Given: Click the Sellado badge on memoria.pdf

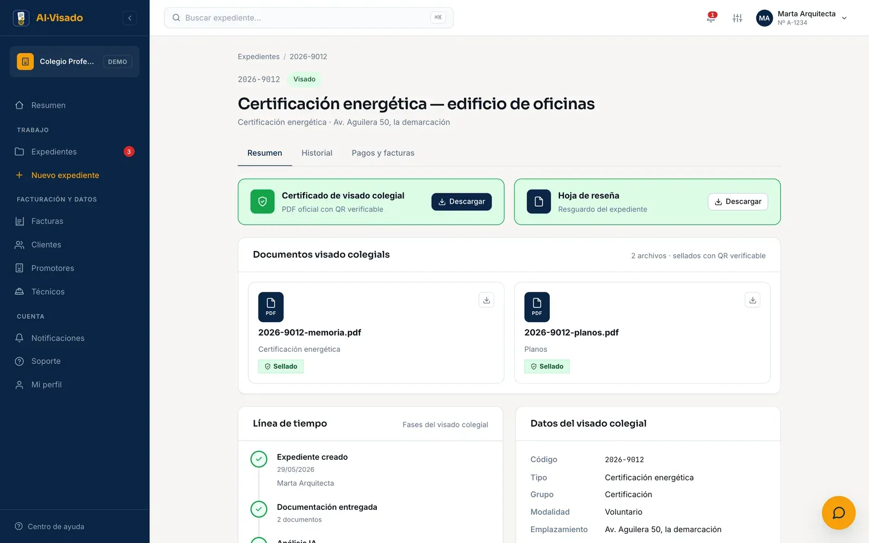Looking at the screenshot, I should pyautogui.click(x=281, y=367).
